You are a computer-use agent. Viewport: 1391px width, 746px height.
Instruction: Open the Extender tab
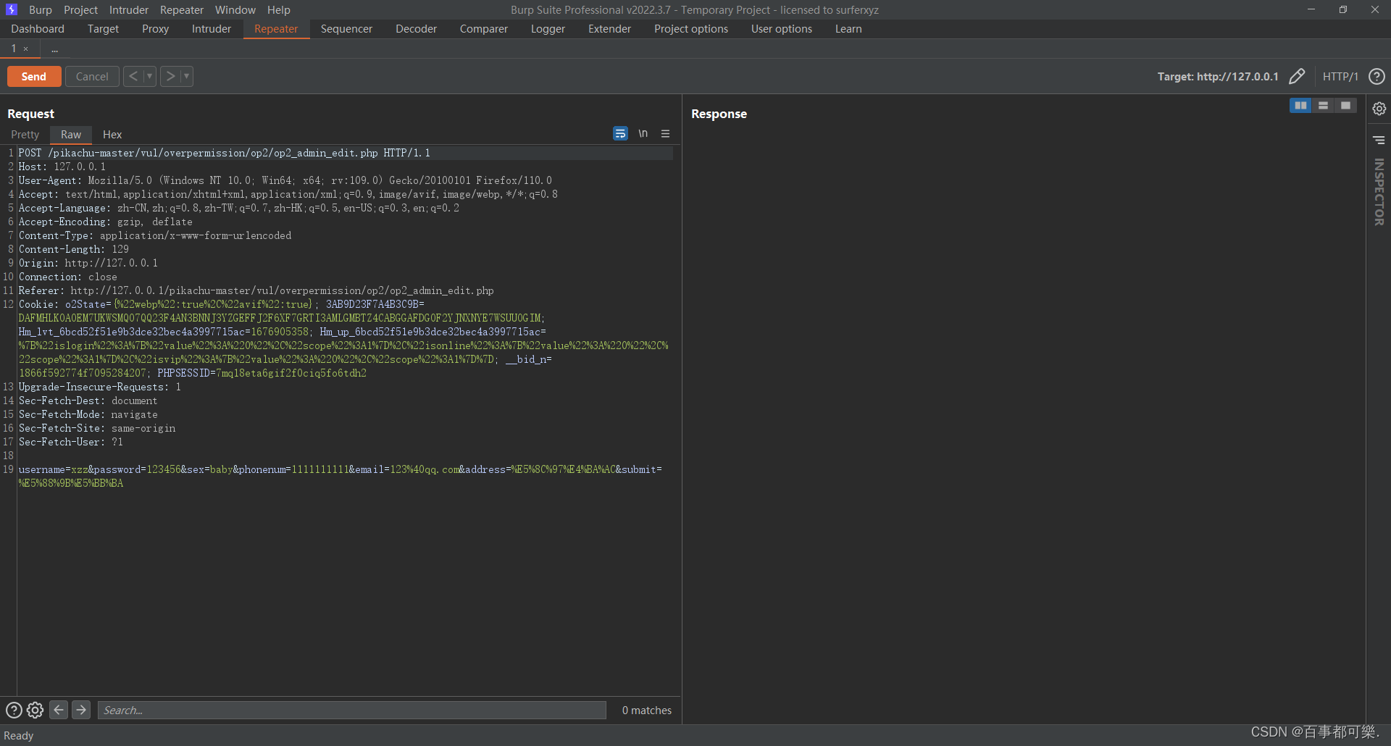(x=609, y=29)
